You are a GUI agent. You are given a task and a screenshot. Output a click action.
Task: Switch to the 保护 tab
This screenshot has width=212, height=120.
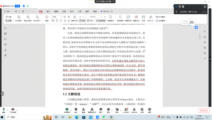87,12
